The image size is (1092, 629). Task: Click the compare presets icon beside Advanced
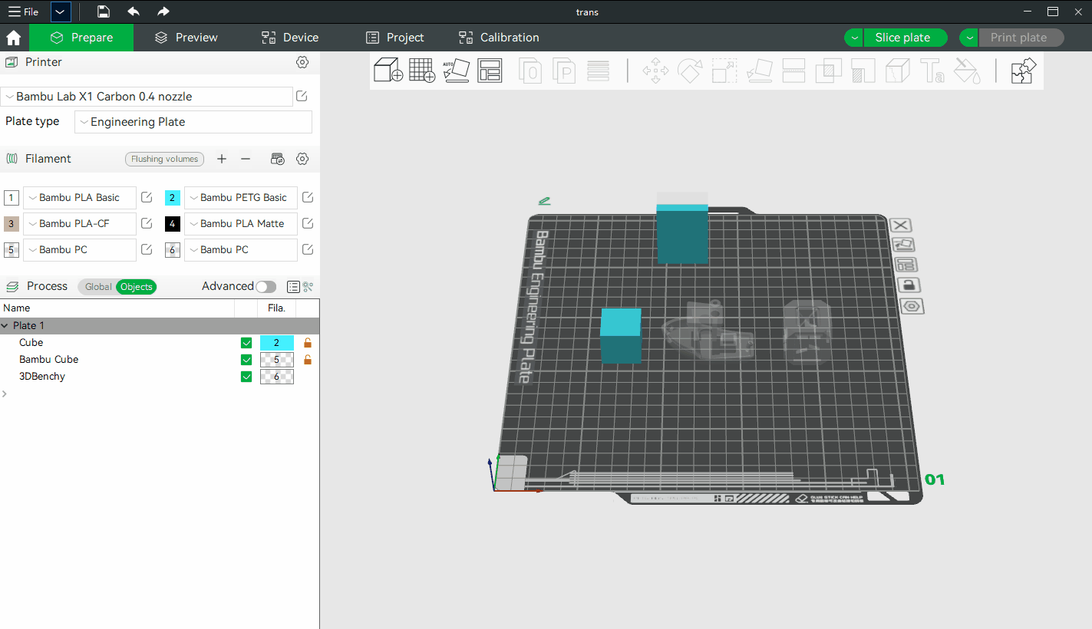pos(293,287)
